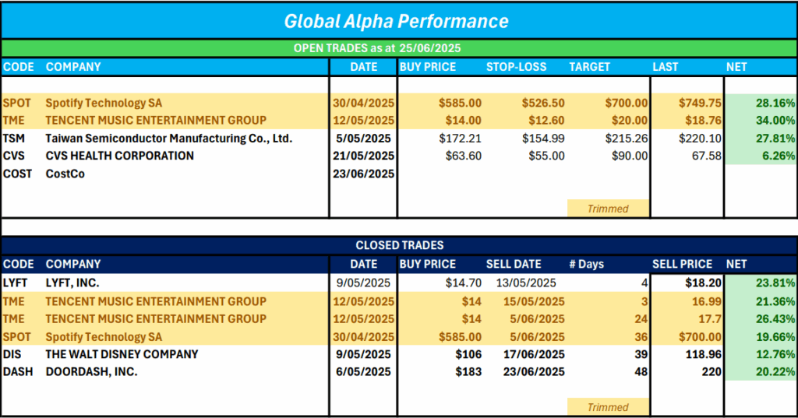Select the 67.58 last price

pos(706,156)
